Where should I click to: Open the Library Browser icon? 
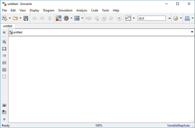click(x=58, y=18)
